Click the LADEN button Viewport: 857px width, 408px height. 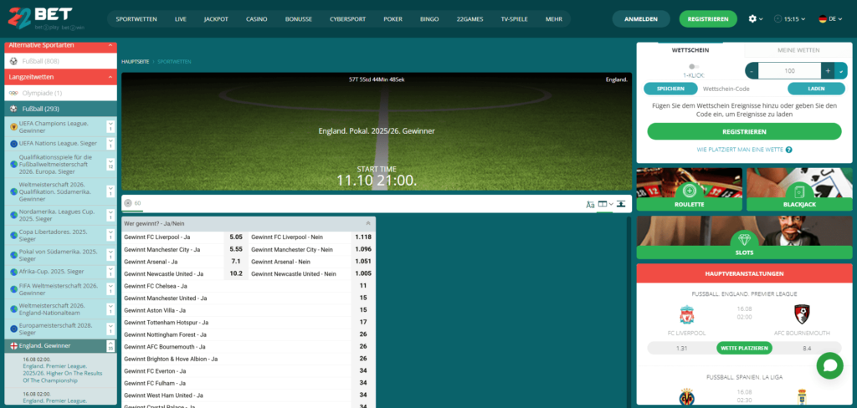coord(815,89)
